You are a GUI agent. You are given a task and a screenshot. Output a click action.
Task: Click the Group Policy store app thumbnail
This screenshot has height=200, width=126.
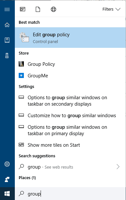[x=21, y=64]
